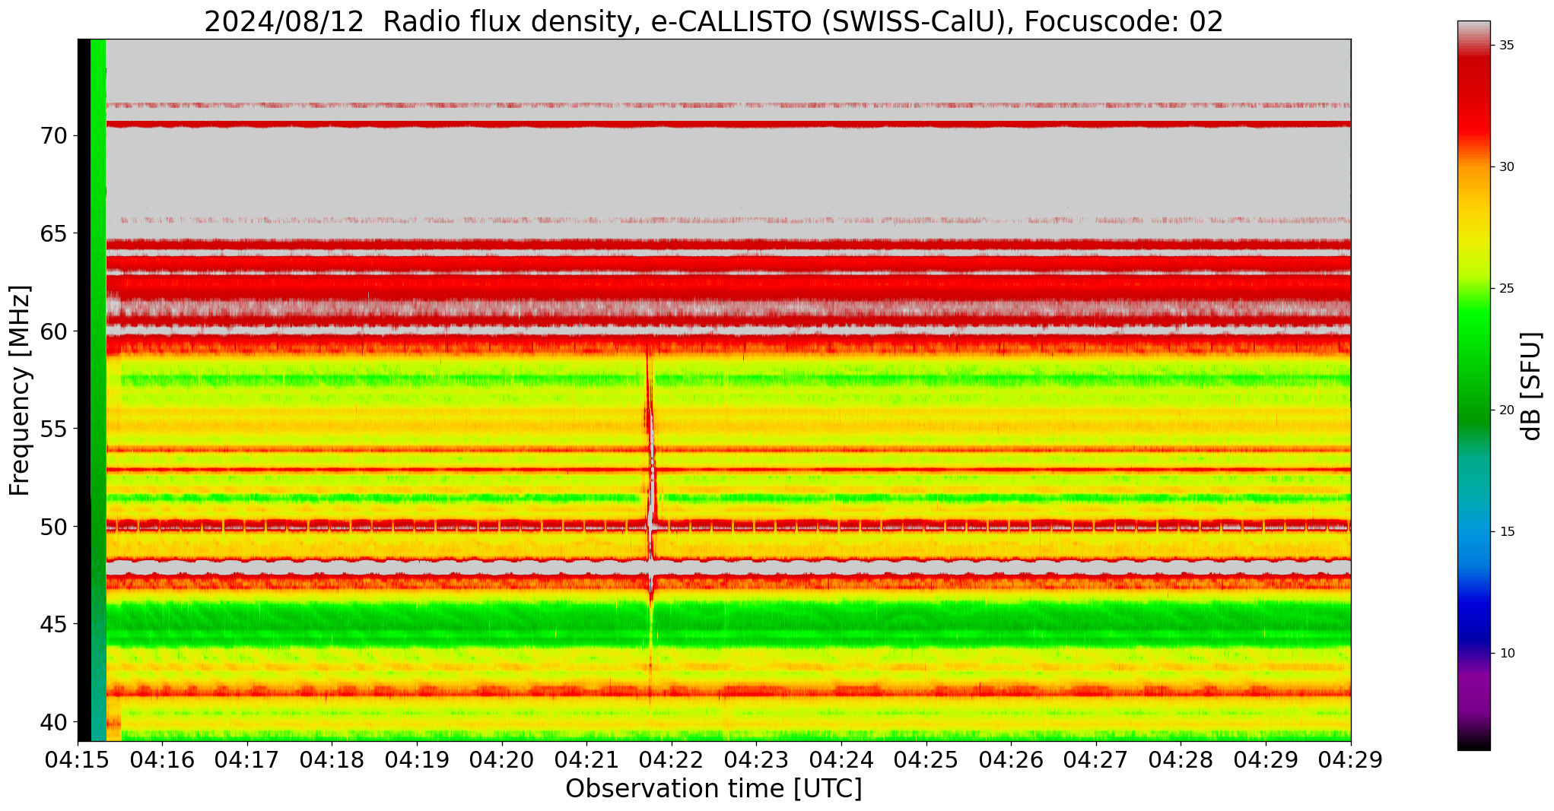Click the 70 MHz frequency tick label
The height and width of the screenshot is (811, 1554).
53,136
